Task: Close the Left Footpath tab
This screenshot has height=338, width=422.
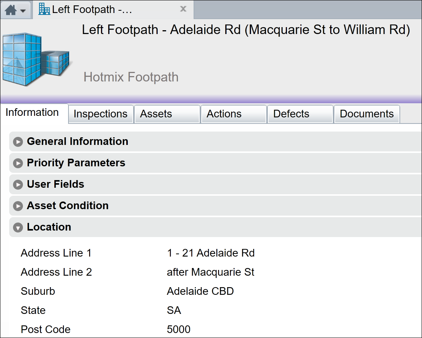Action: (183, 9)
